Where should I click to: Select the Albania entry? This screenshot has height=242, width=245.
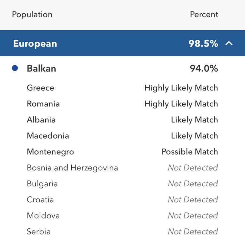coord(122,120)
